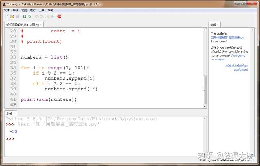Click the greyed Save disk icon
The height and width of the screenshot is (166, 260).
(x=17, y=17)
